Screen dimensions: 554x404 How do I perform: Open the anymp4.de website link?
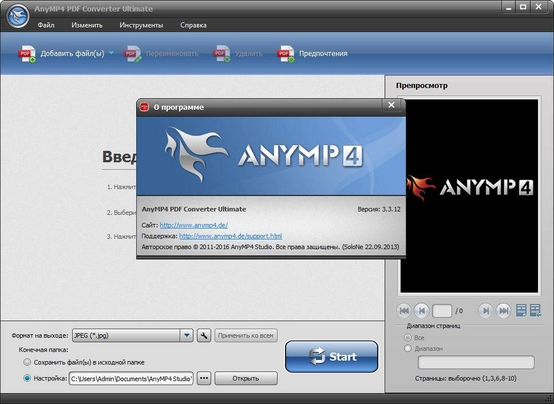click(x=193, y=225)
